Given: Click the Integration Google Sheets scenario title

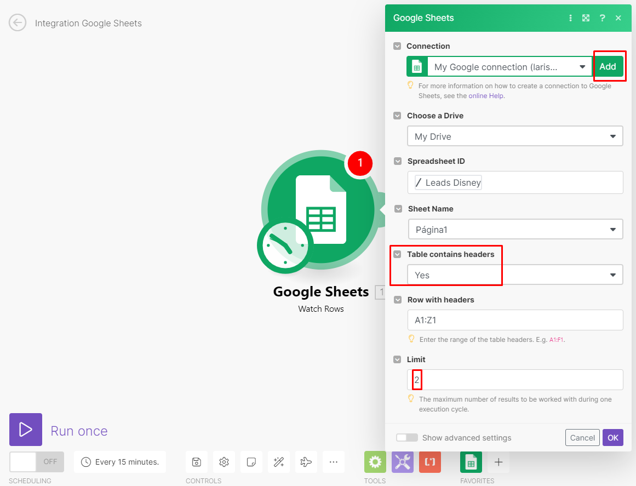Looking at the screenshot, I should pyautogui.click(x=88, y=23).
